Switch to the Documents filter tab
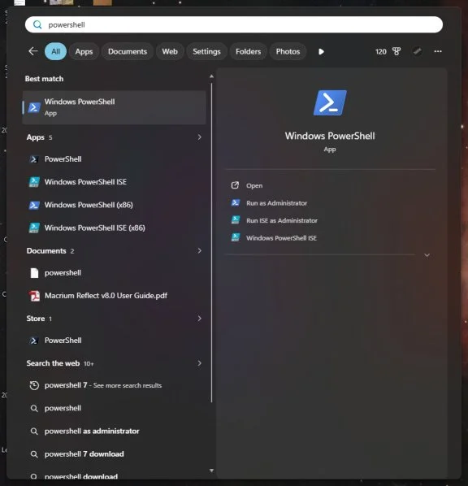468x486 pixels. [128, 51]
